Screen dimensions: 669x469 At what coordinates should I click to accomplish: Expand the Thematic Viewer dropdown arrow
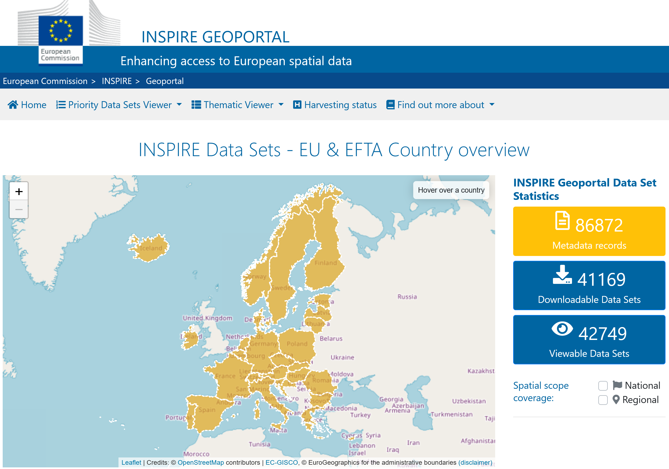click(x=281, y=104)
